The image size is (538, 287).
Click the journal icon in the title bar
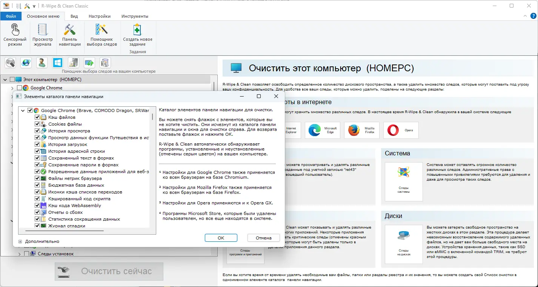18,6
